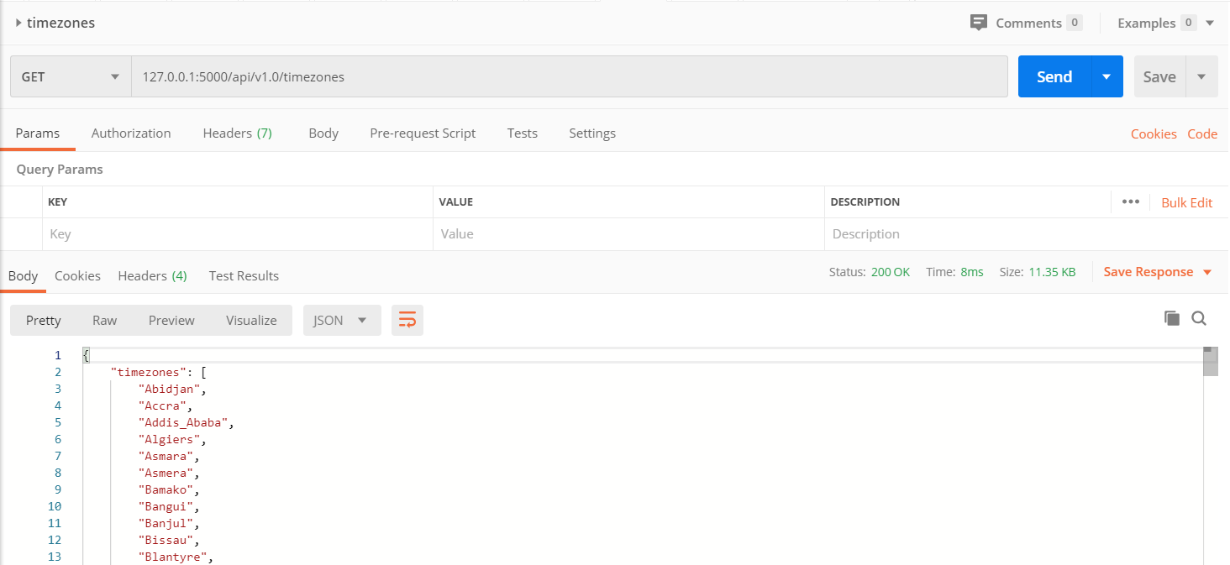Click the "Asmara" entry
The width and height of the screenshot is (1230, 565).
tap(166, 456)
